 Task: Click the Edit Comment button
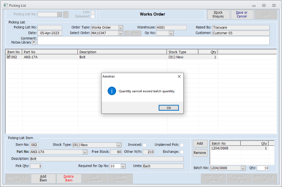[x=94, y=178]
